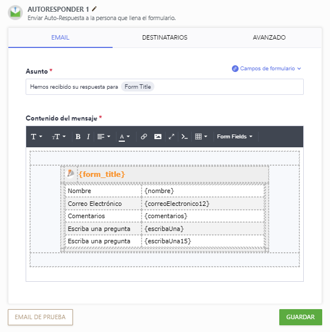Click the EMAIL DE PRUEBA button

tap(40, 317)
